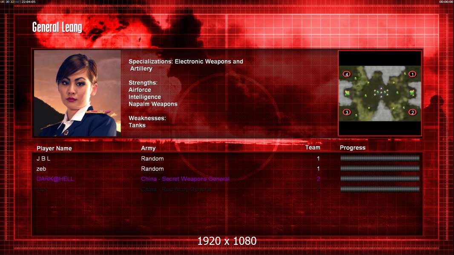Click the progress bar beneath DARK@HELL's bar
Screen dimensions: 454x255
[x=380, y=189]
